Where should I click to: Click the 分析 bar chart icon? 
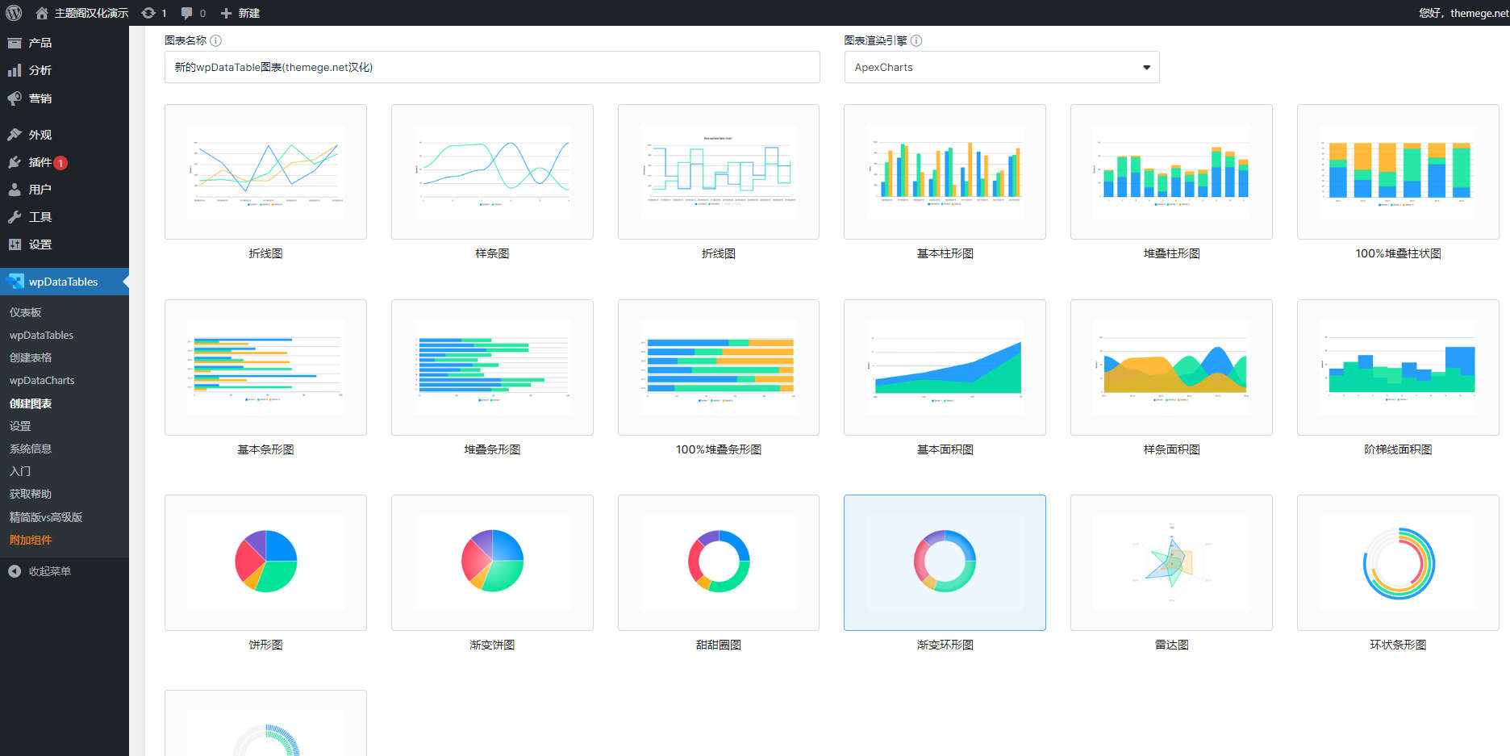coord(15,70)
